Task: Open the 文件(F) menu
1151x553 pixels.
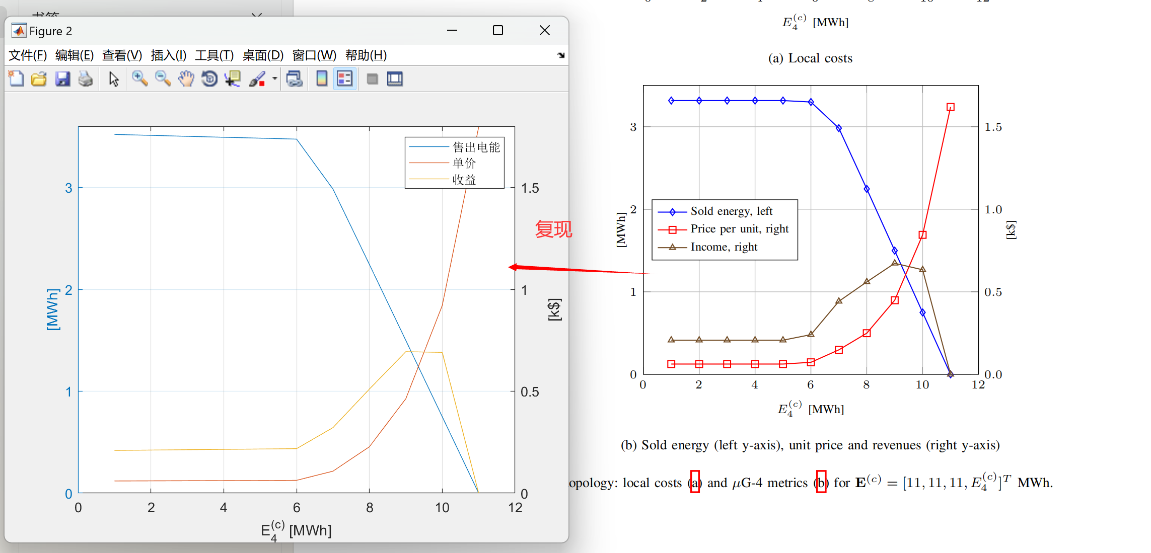Action: pyautogui.click(x=28, y=55)
